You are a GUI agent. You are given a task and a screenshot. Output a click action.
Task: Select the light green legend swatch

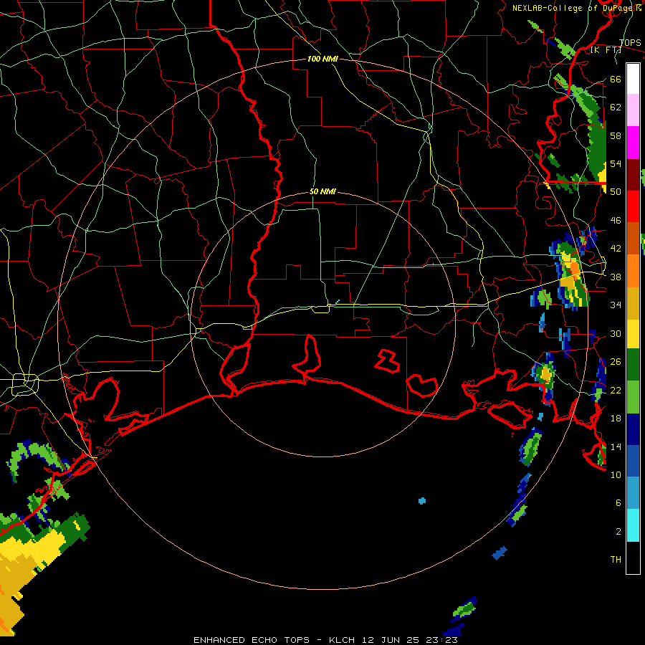pos(633,397)
